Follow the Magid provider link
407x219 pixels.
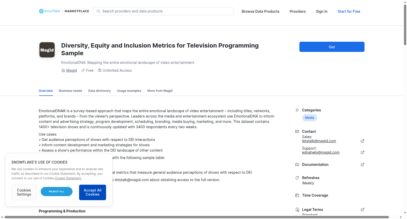pyautogui.click(x=71, y=70)
